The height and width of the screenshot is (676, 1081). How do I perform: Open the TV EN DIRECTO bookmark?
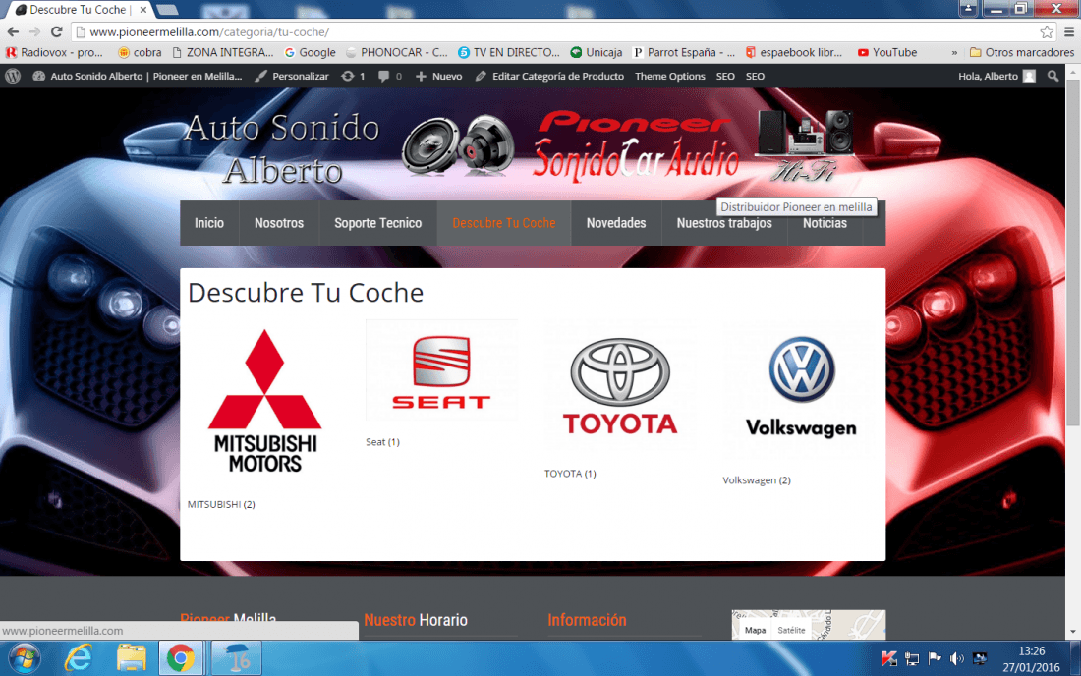point(509,52)
